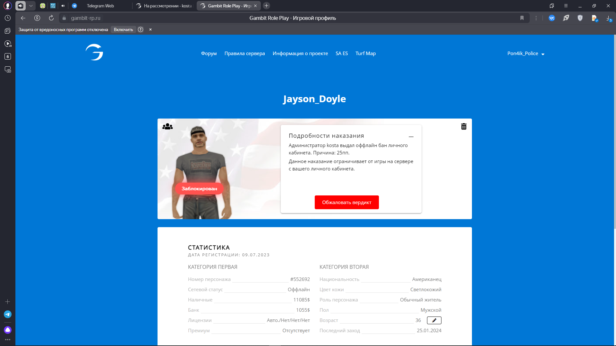This screenshot has height=346, width=616.
Task: Click the group users icon on profile card
Action: click(167, 127)
